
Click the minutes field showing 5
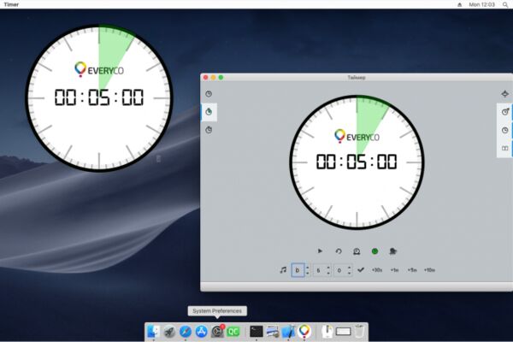click(x=319, y=270)
